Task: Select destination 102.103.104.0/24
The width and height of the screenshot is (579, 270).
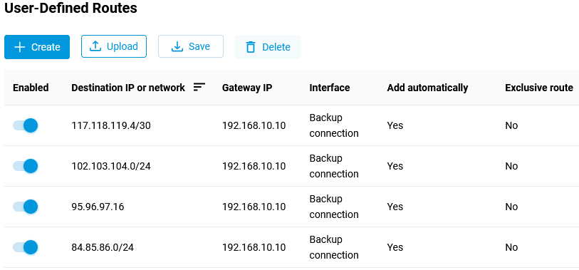Action: 111,166
